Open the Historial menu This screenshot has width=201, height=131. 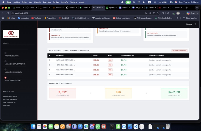tap(37, 2)
